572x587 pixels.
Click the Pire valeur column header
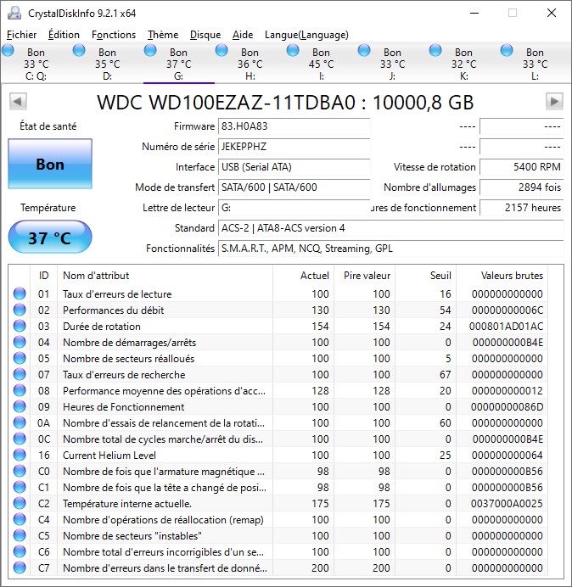[x=364, y=276]
